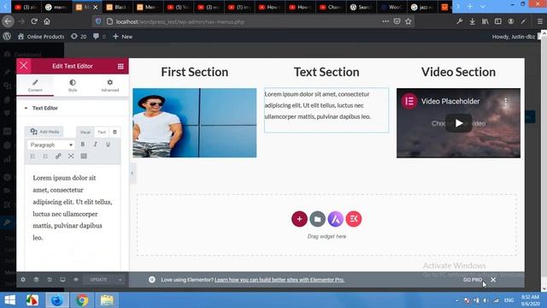The image size is (547, 308).
Task: Open the 20 pending updates icon
Action: [x=79, y=37]
